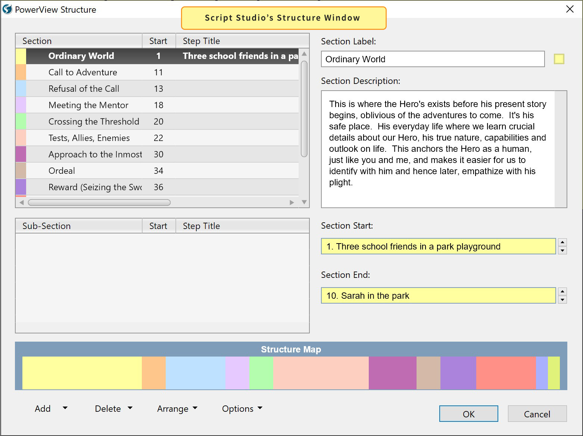Click the orange block in the Structure Map
Viewport: 583px width, 436px height.
(154, 373)
